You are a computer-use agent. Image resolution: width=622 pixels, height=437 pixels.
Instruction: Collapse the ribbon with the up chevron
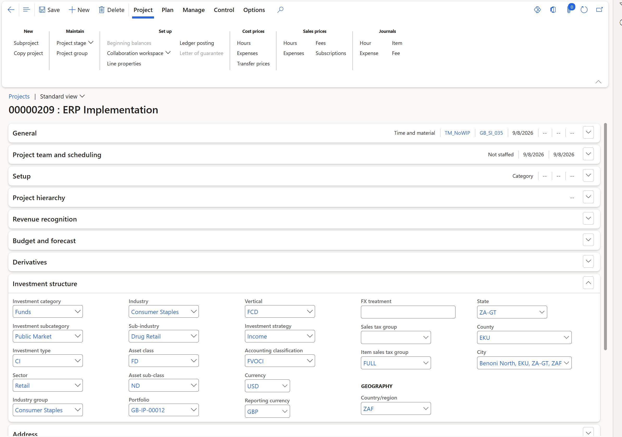598,82
